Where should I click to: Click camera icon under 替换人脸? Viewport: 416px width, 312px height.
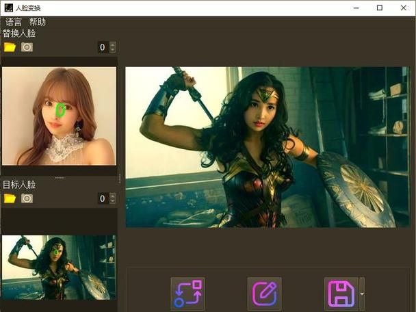(x=27, y=47)
